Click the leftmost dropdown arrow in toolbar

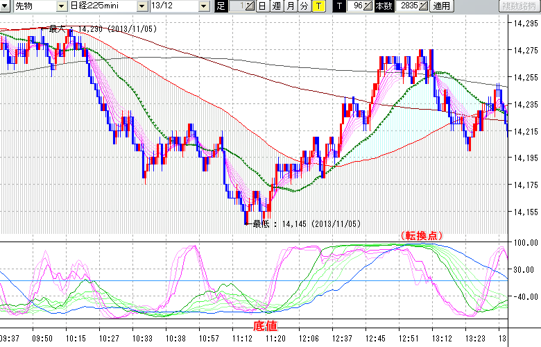tap(5, 6)
